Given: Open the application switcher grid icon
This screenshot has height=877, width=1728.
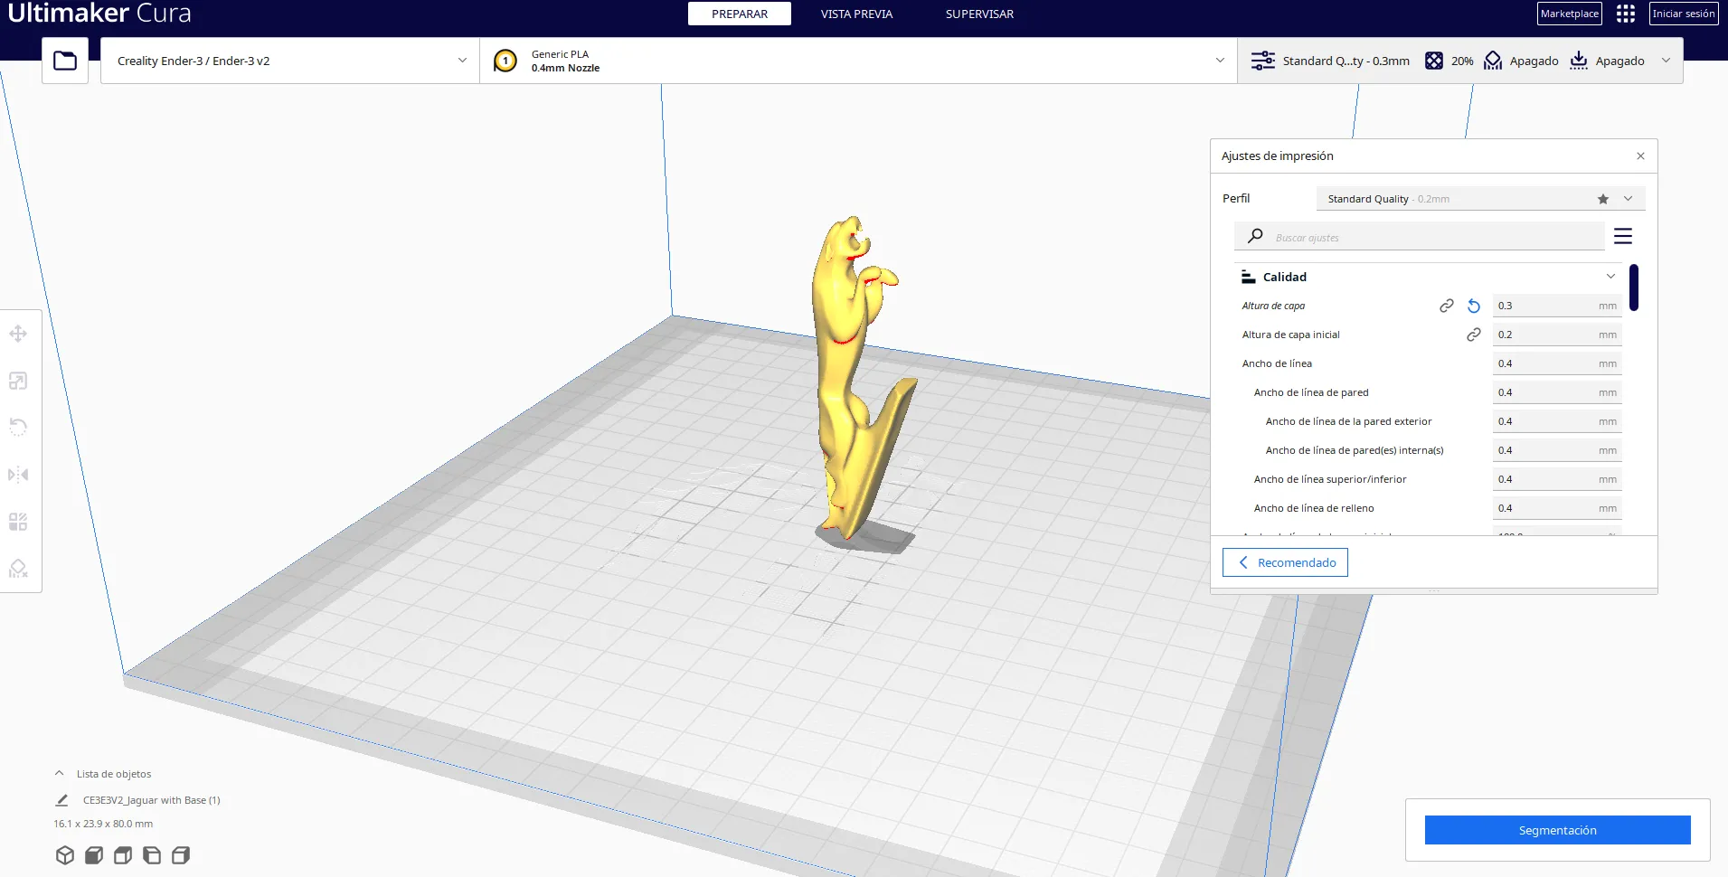Looking at the screenshot, I should click(x=1626, y=14).
